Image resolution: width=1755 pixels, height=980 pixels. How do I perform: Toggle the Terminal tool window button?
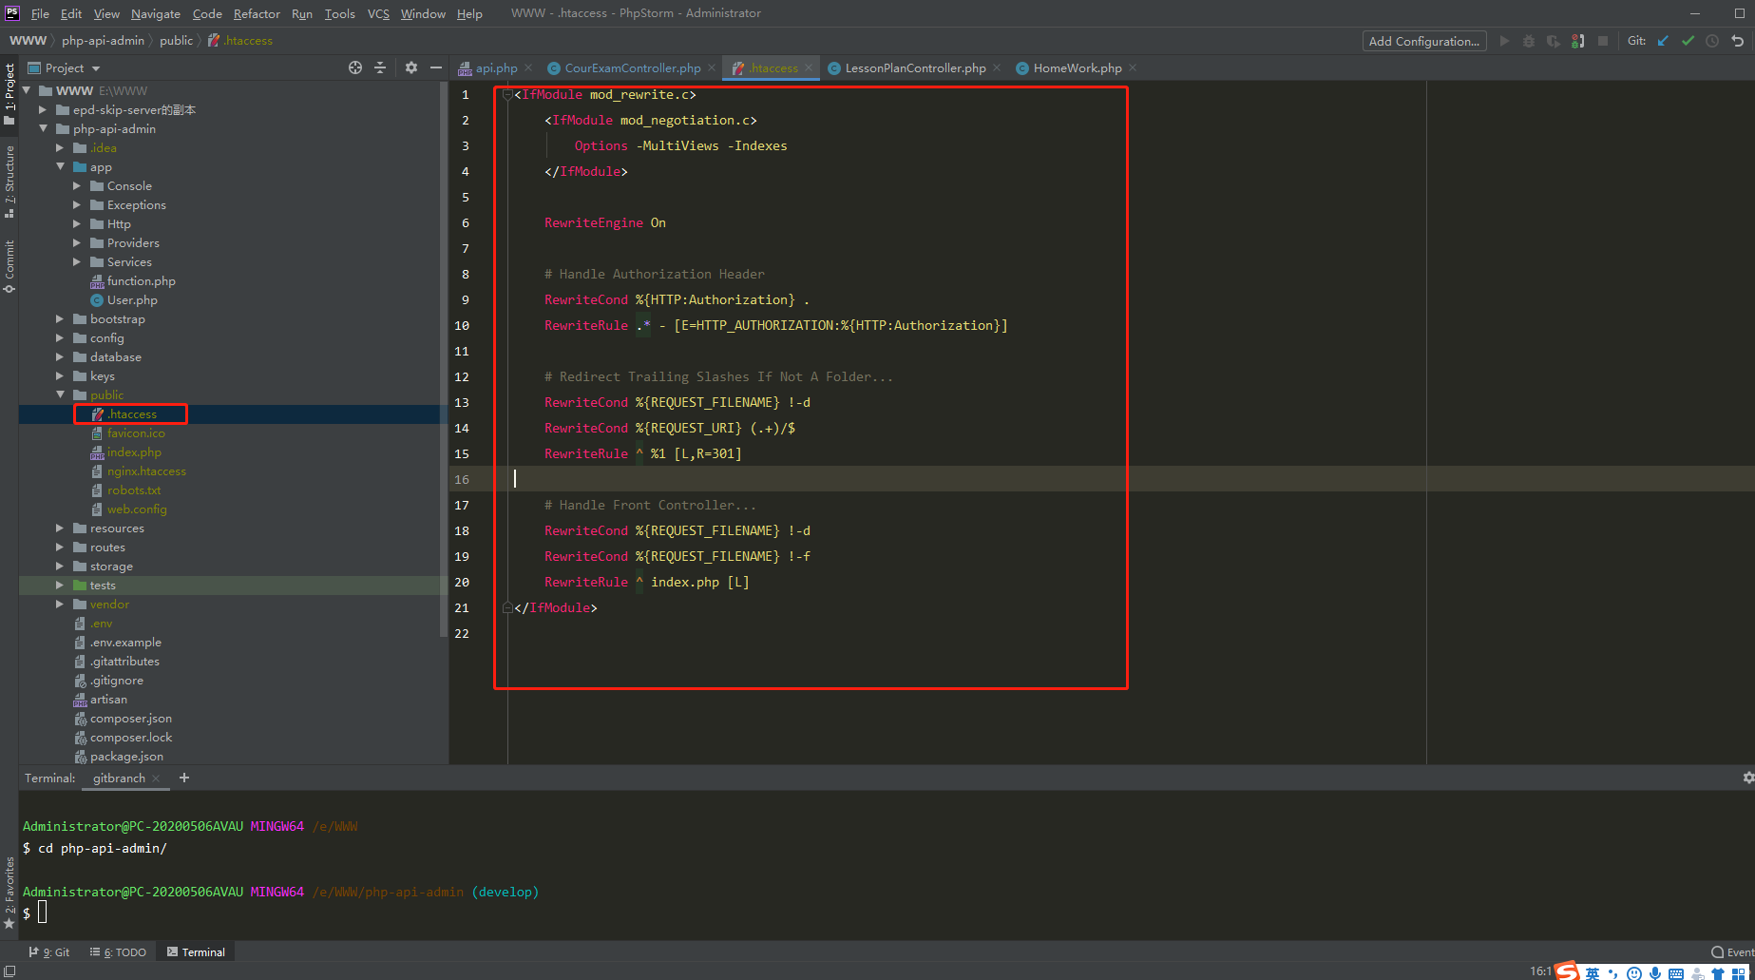tap(196, 951)
